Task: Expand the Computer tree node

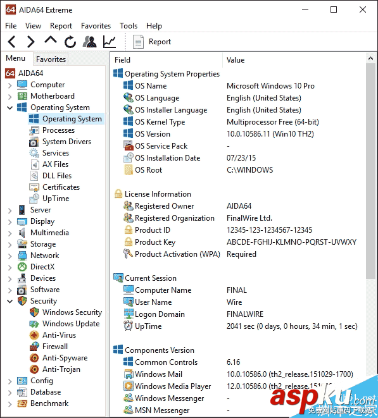Action: 10,85
